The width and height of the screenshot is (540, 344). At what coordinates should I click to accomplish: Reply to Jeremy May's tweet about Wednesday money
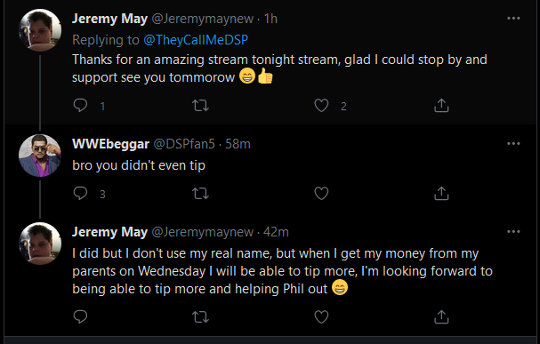(80, 316)
